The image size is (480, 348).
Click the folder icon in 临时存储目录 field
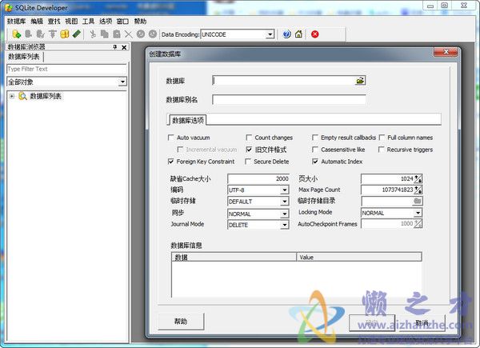pyautogui.click(x=418, y=201)
